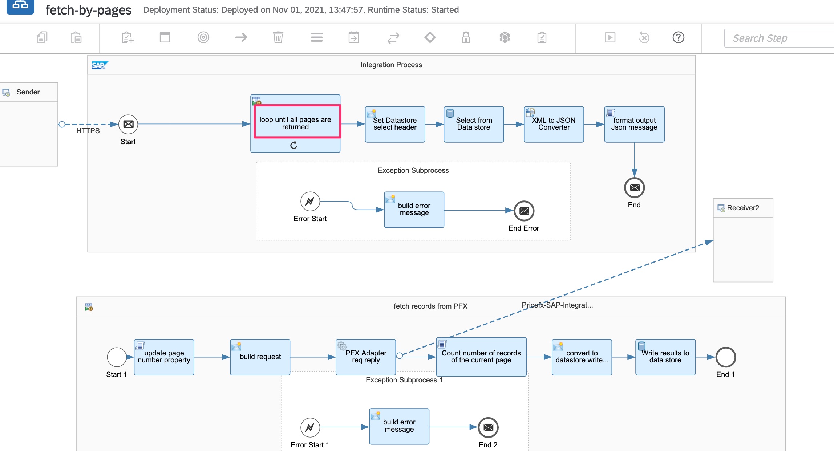Screen dimensions: 834x451
Task: Click the Write results to data store step
Action: (665, 357)
